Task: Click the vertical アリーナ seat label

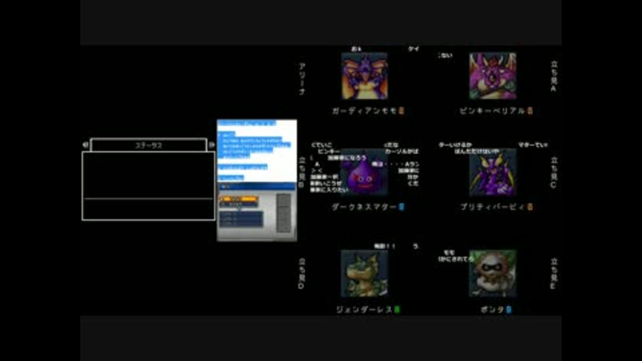Action: (x=302, y=79)
